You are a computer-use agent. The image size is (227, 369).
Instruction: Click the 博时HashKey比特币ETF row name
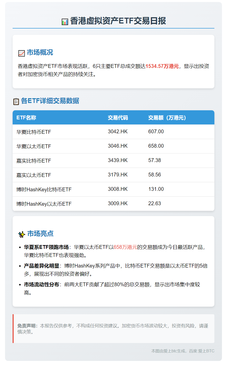click(x=44, y=190)
